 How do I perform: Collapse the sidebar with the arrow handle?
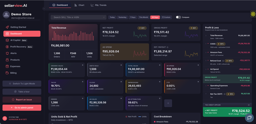(44, 9)
